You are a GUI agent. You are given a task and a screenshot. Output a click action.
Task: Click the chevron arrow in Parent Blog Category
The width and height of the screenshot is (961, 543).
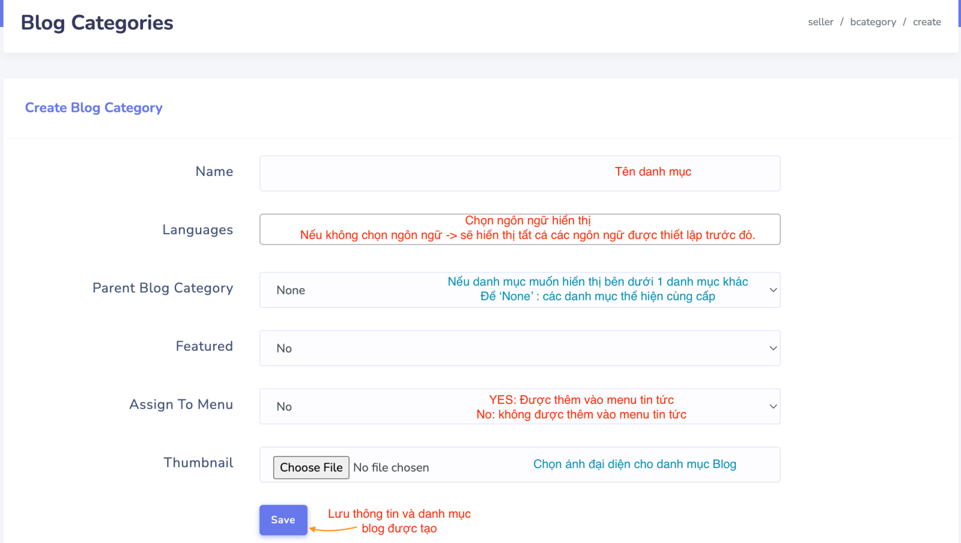773,290
